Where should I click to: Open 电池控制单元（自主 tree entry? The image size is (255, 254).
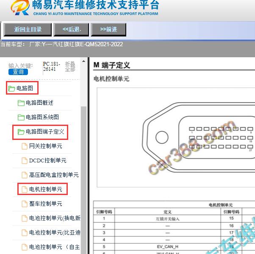coord(55,247)
